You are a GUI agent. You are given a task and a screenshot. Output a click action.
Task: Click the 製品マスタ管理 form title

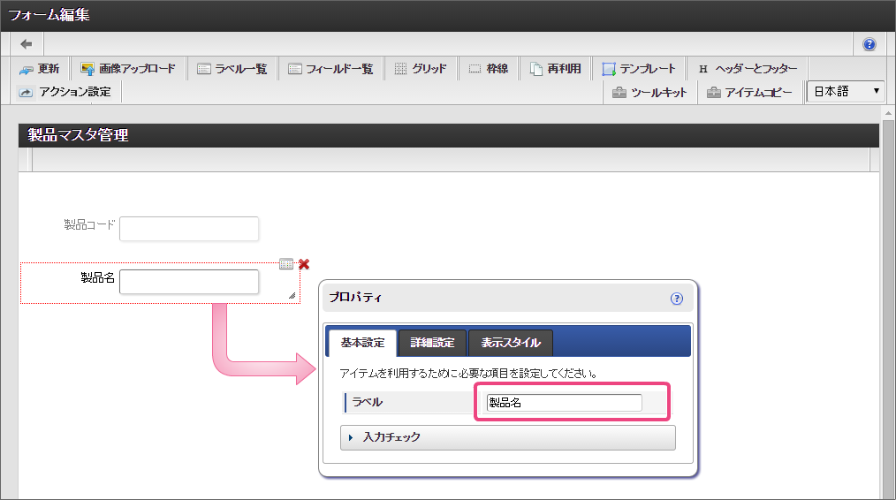pyautogui.click(x=78, y=135)
